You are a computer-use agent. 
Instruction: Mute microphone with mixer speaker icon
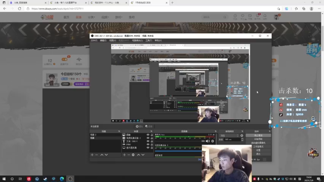[x=208, y=141]
